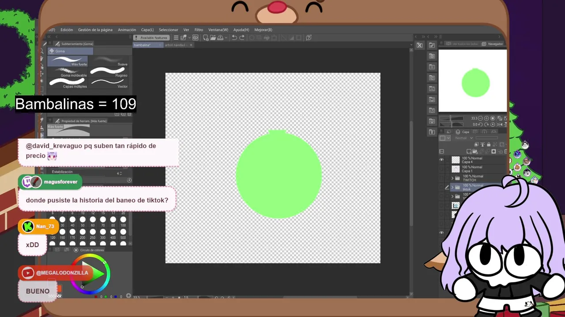Select the Capas múltiples eraser sub tool
The image size is (565, 317).
(68, 83)
